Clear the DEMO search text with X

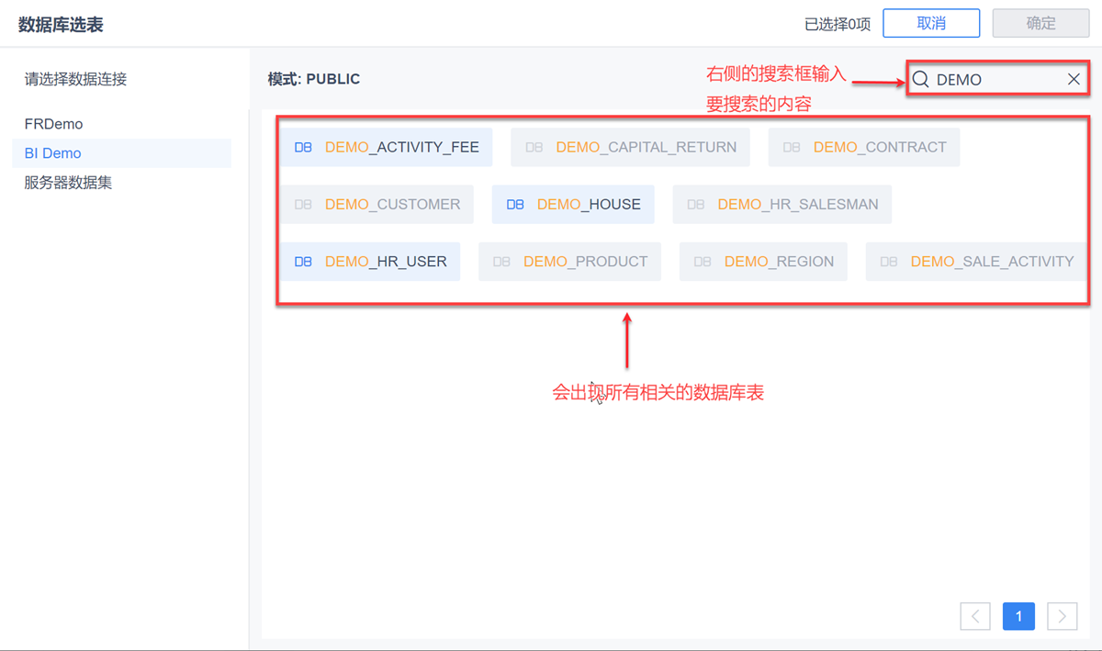1074,80
